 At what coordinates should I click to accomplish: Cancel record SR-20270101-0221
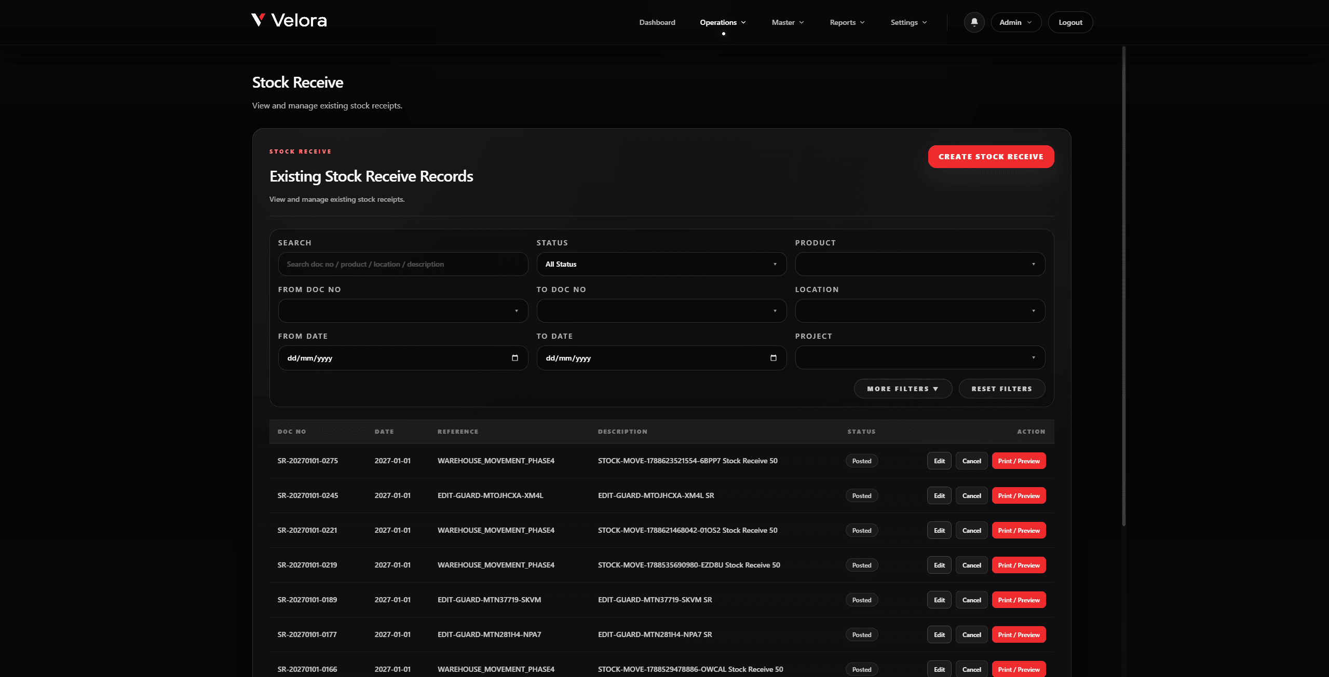(971, 530)
